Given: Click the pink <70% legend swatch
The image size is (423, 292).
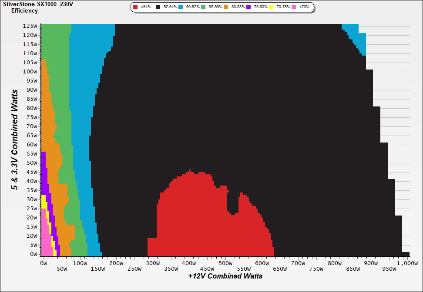Looking at the screenshot, I should [x=294, y=7].
